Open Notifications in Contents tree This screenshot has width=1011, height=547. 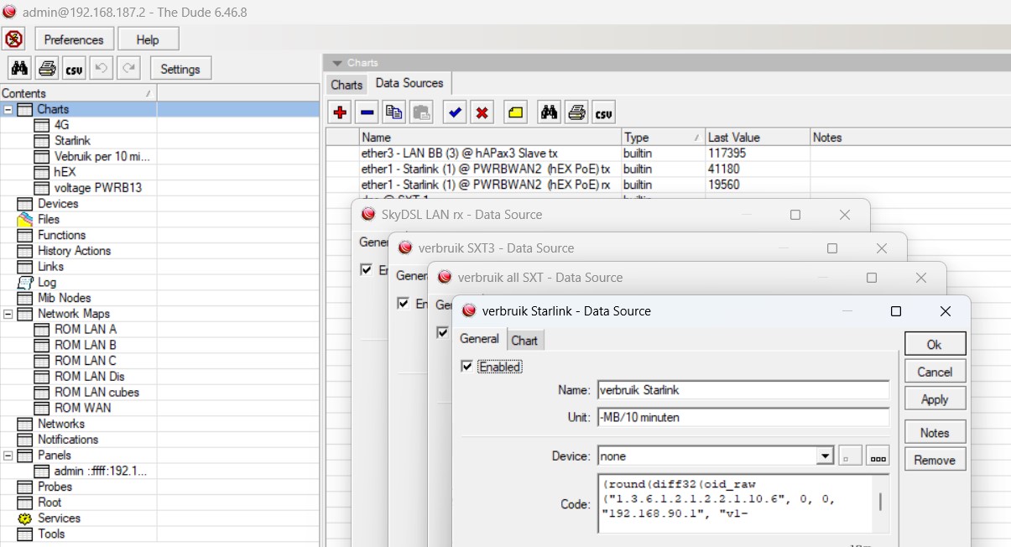point(67,439)
